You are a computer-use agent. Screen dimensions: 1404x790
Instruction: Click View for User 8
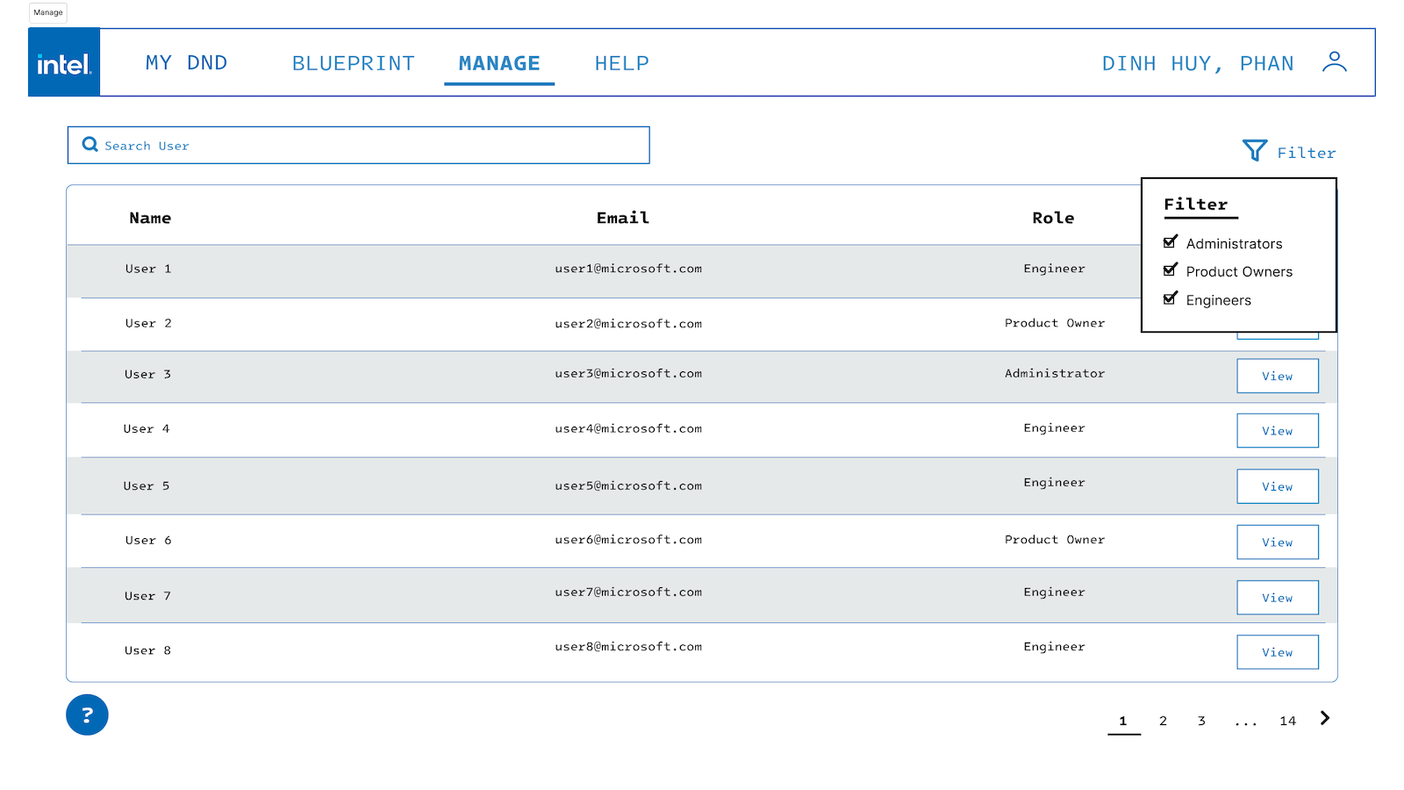coord(1277,652)
